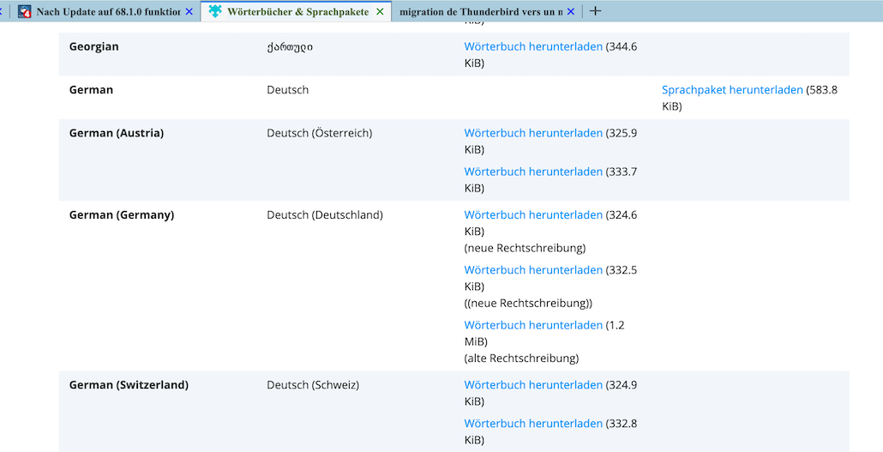Download the German Sprachpaket (583.8 KiB)
The image size is (883, 452).
(732, 90)
